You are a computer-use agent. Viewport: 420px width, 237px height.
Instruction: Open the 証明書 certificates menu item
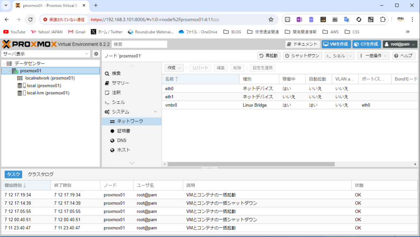click(x=123, y=131)
